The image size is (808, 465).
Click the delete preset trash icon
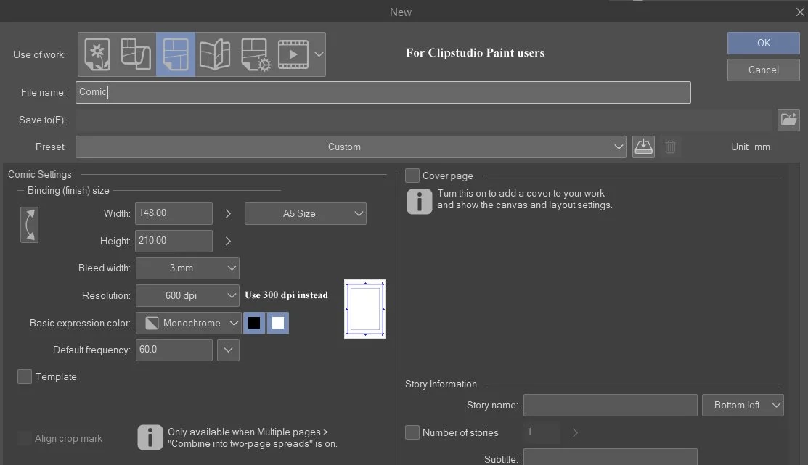670,147
